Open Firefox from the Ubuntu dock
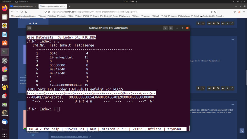Screen dimensions: 247x139 pyautogui.click(x=5, y=8)
